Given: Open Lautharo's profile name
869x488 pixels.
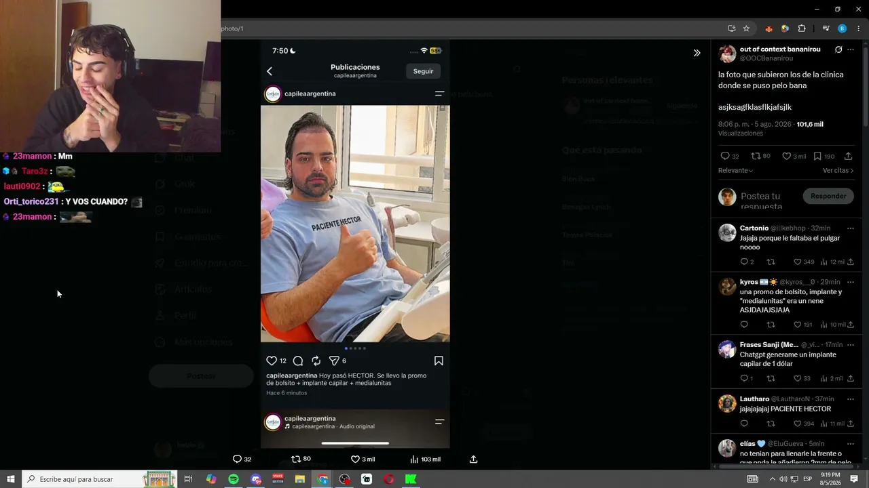Looking at the screenshot, I should pyautogui.click(x=754, y=399).
